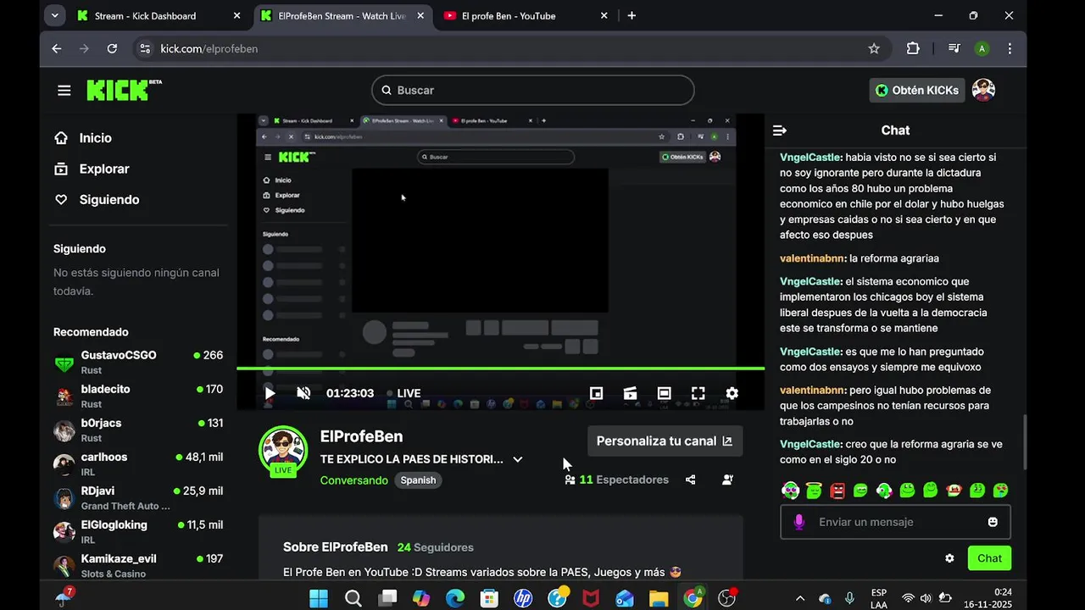This screenshot has width=1085, height=610.
Task: Click the Spanish language tag
Action: pos(418,480)
